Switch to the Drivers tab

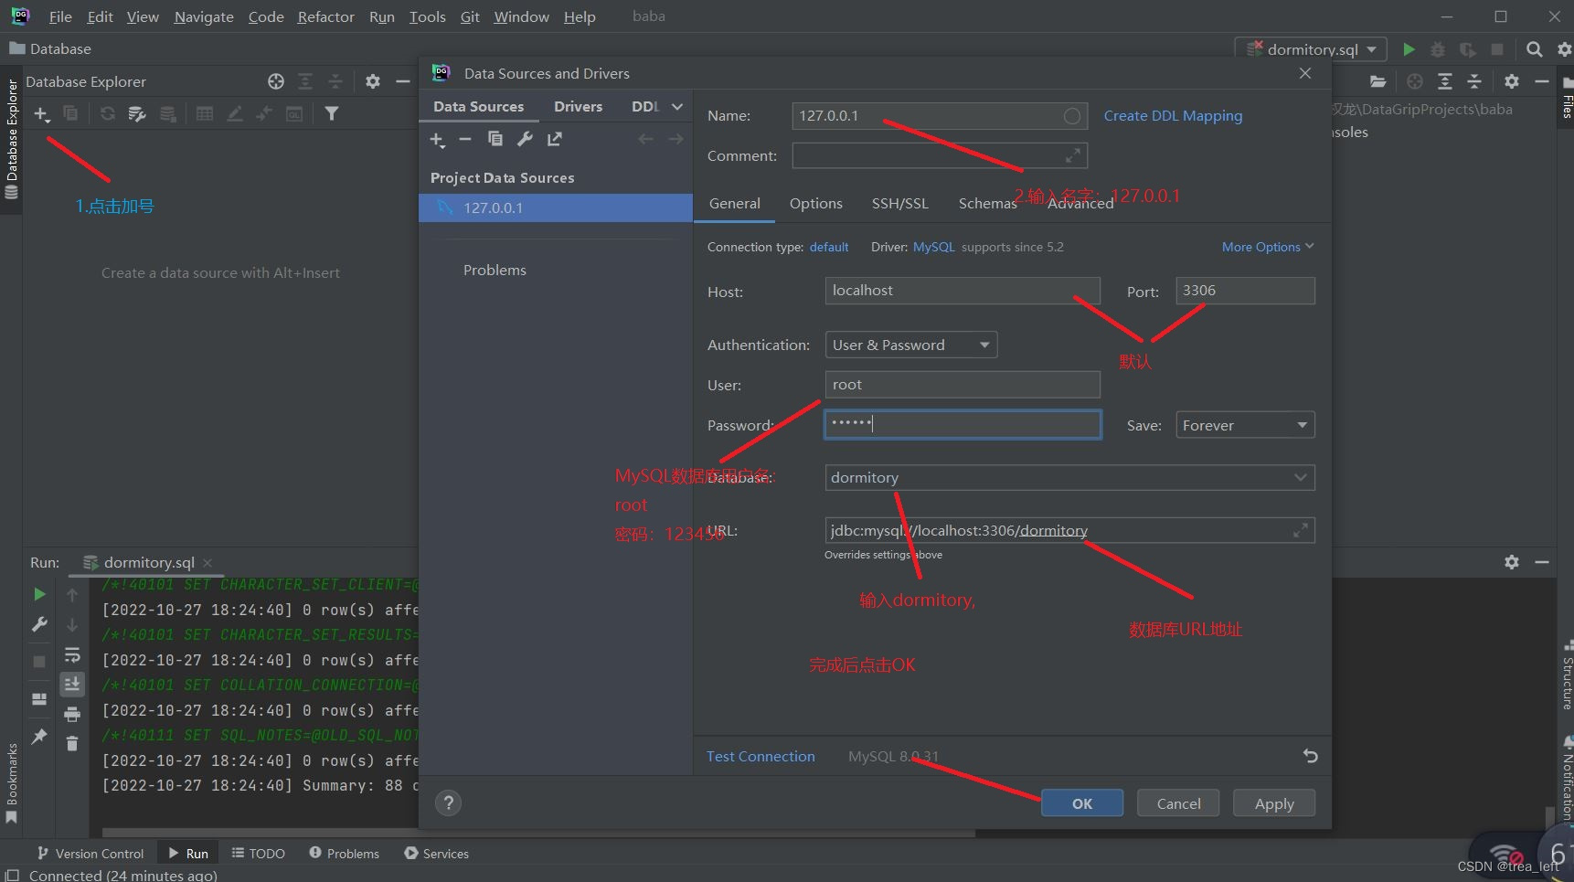tap(578, 107)
